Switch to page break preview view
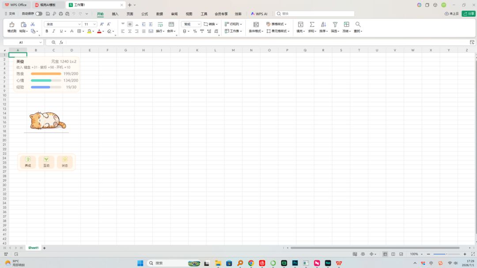 click(393, 254)
